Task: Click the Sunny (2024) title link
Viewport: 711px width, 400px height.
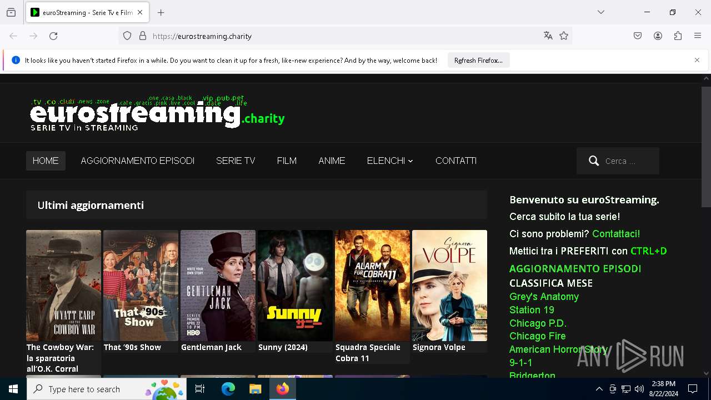Action: click(x=283, y=347)
